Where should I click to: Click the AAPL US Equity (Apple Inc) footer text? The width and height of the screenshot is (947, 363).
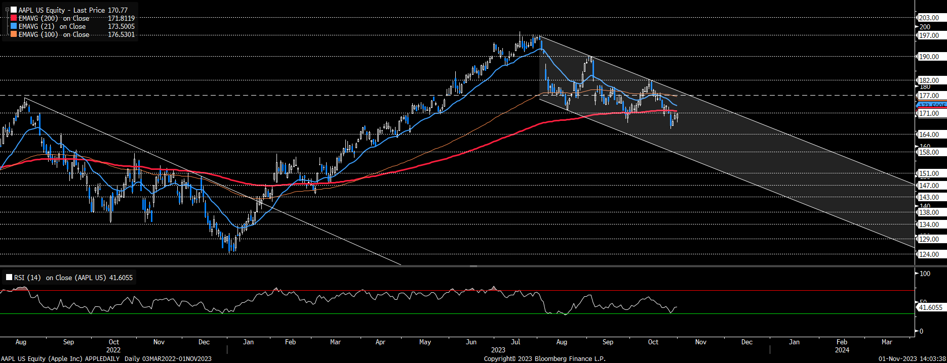42,359
